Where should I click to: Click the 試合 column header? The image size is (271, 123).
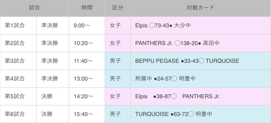pyautogui.click(x=34, y=8)
